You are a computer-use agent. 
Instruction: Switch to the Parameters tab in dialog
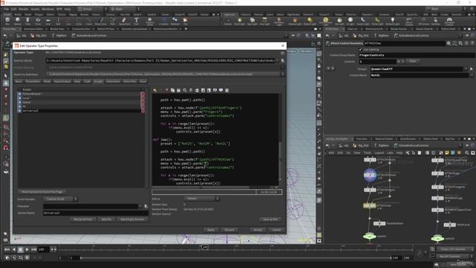coord(33,81)
